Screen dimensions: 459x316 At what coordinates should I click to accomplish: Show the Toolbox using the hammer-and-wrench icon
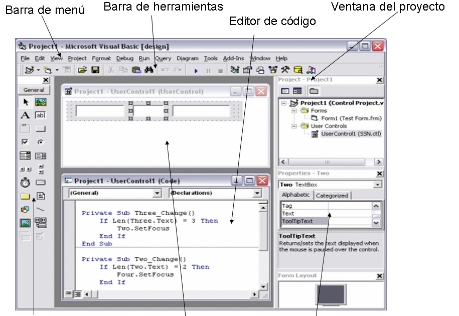pyautogui.click(x=285, y=70)
